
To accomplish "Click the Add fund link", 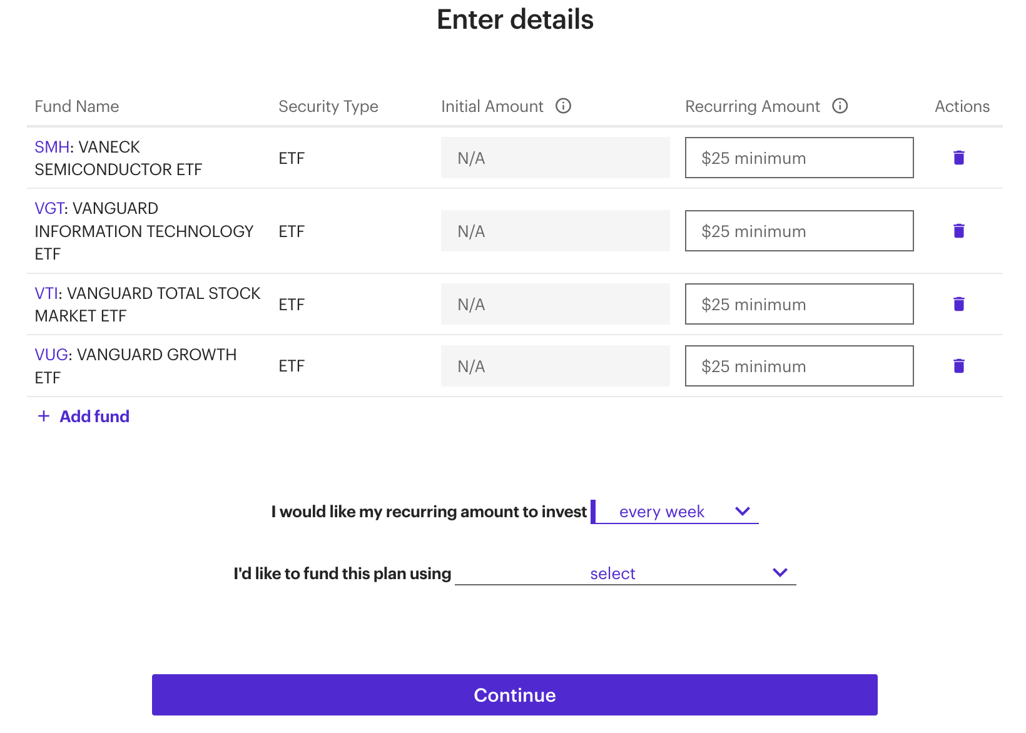I will coord(94,417).
